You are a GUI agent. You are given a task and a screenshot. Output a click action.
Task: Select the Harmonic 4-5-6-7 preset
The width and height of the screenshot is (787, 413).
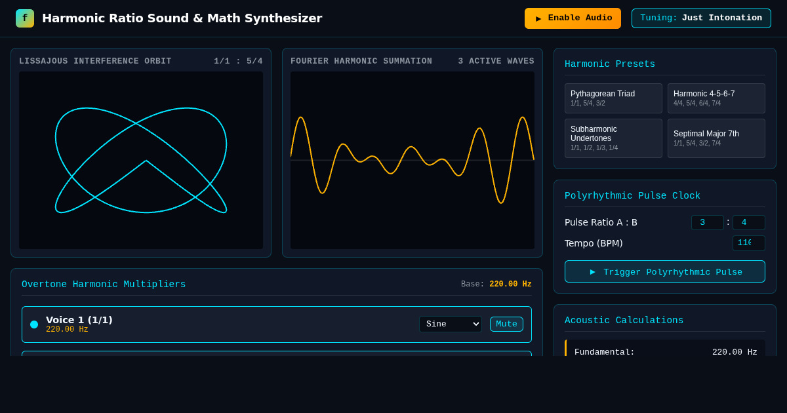point(716,98)
